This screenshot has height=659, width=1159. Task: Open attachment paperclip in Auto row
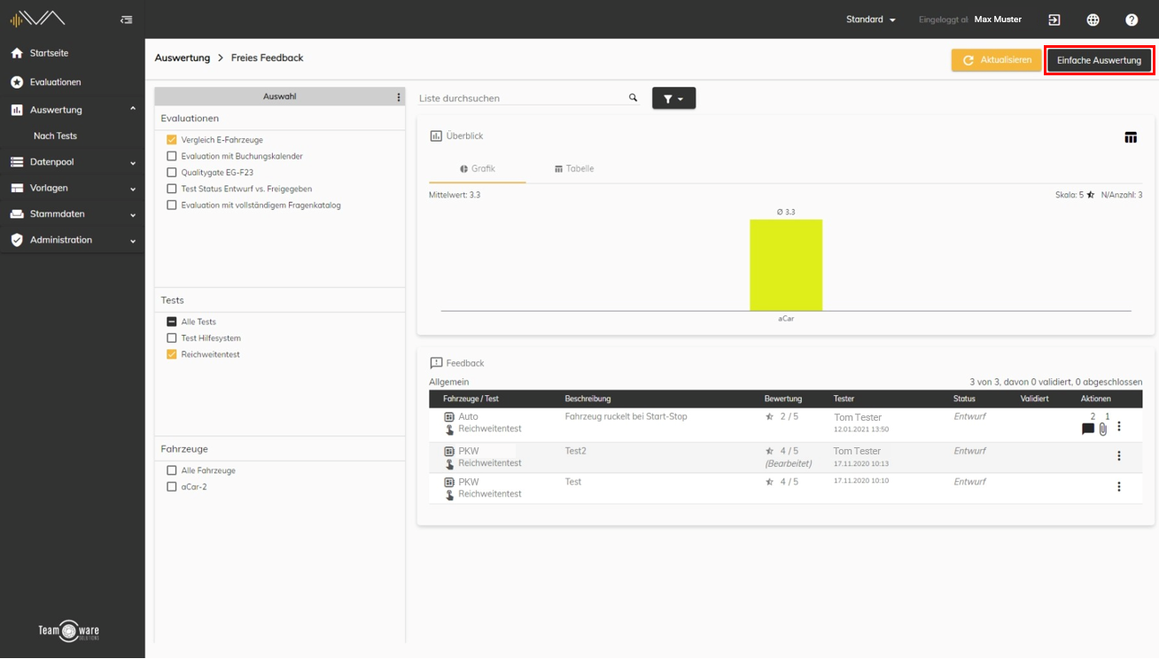(x=1103, y=430)
